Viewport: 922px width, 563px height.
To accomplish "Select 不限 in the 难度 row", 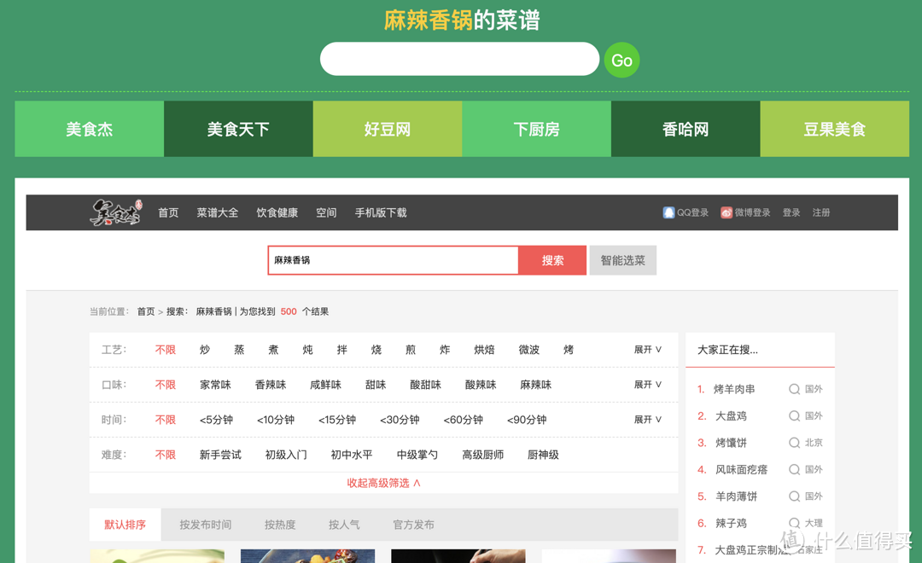I will click(166, 455).
